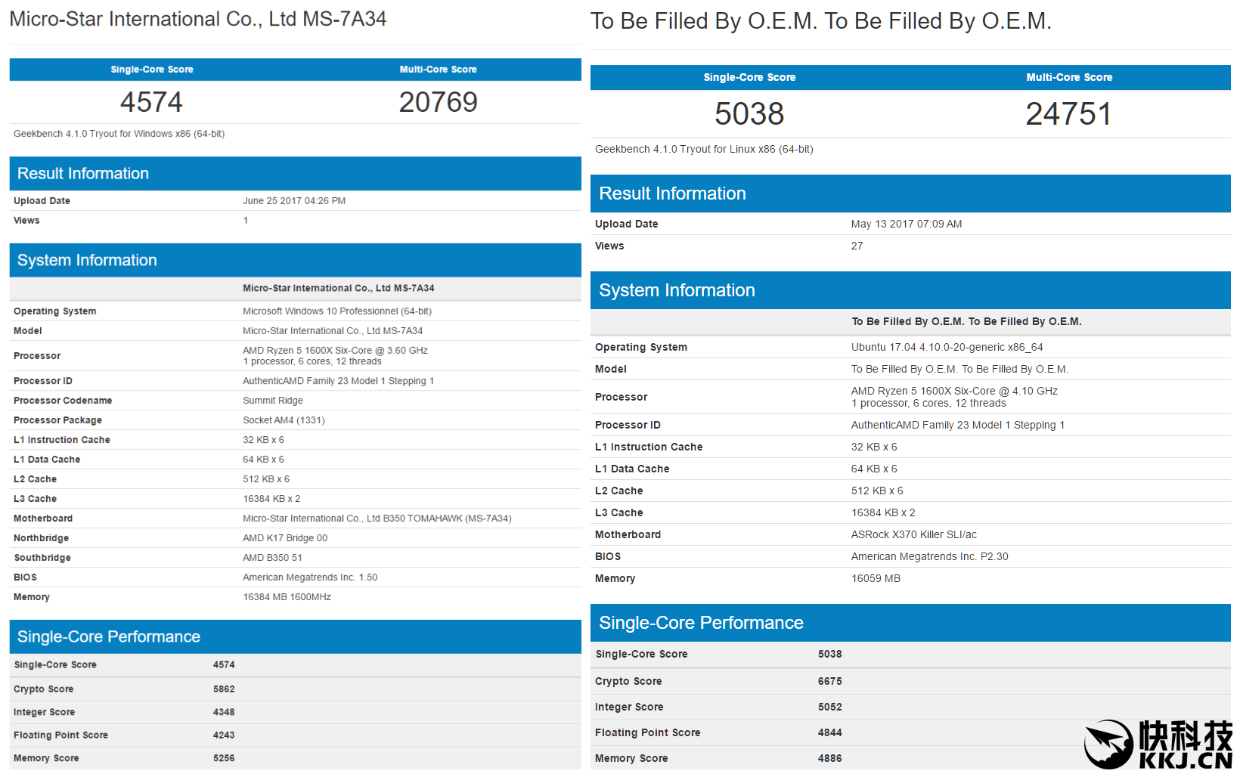Screen dimensions: 1240x777
Task: Click the Crypto Score value 6675
Action: (829, 681)
